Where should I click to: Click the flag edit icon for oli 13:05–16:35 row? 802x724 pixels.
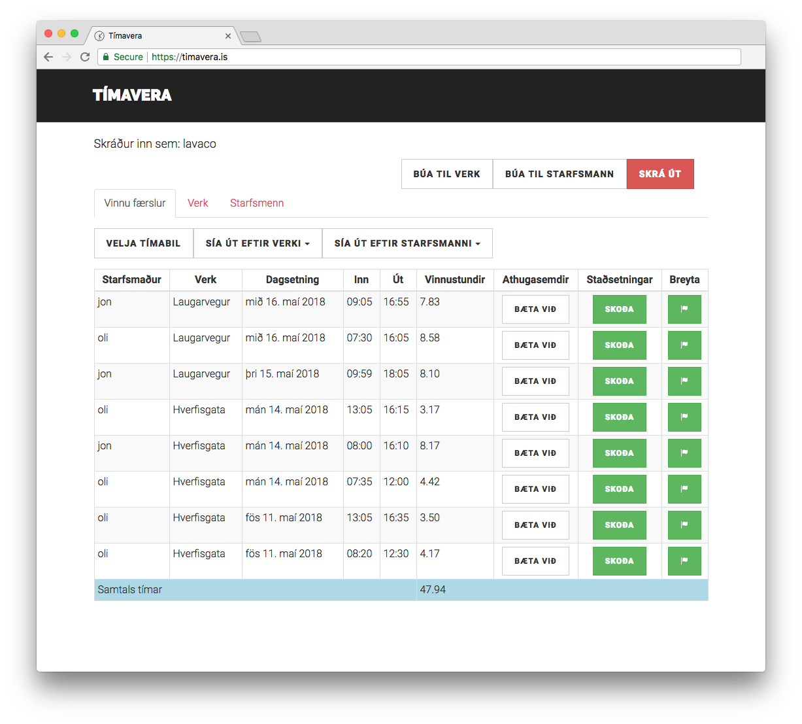(x=684, y=525)
